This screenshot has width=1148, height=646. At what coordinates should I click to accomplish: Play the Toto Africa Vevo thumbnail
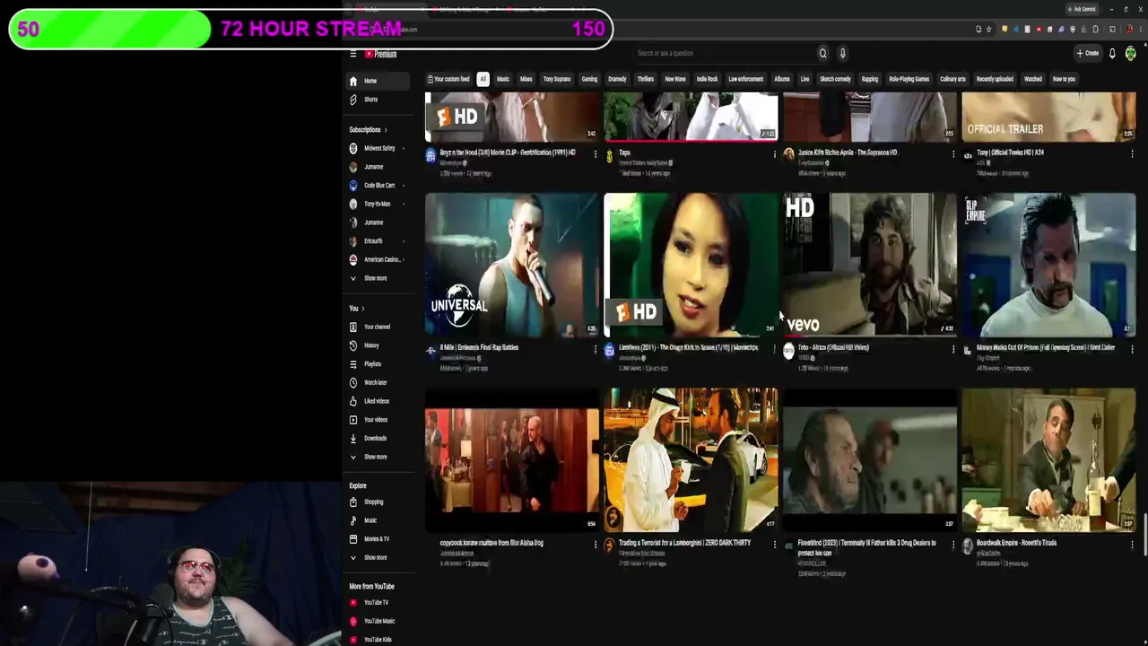pyautogui.click(x=870, y=264)
